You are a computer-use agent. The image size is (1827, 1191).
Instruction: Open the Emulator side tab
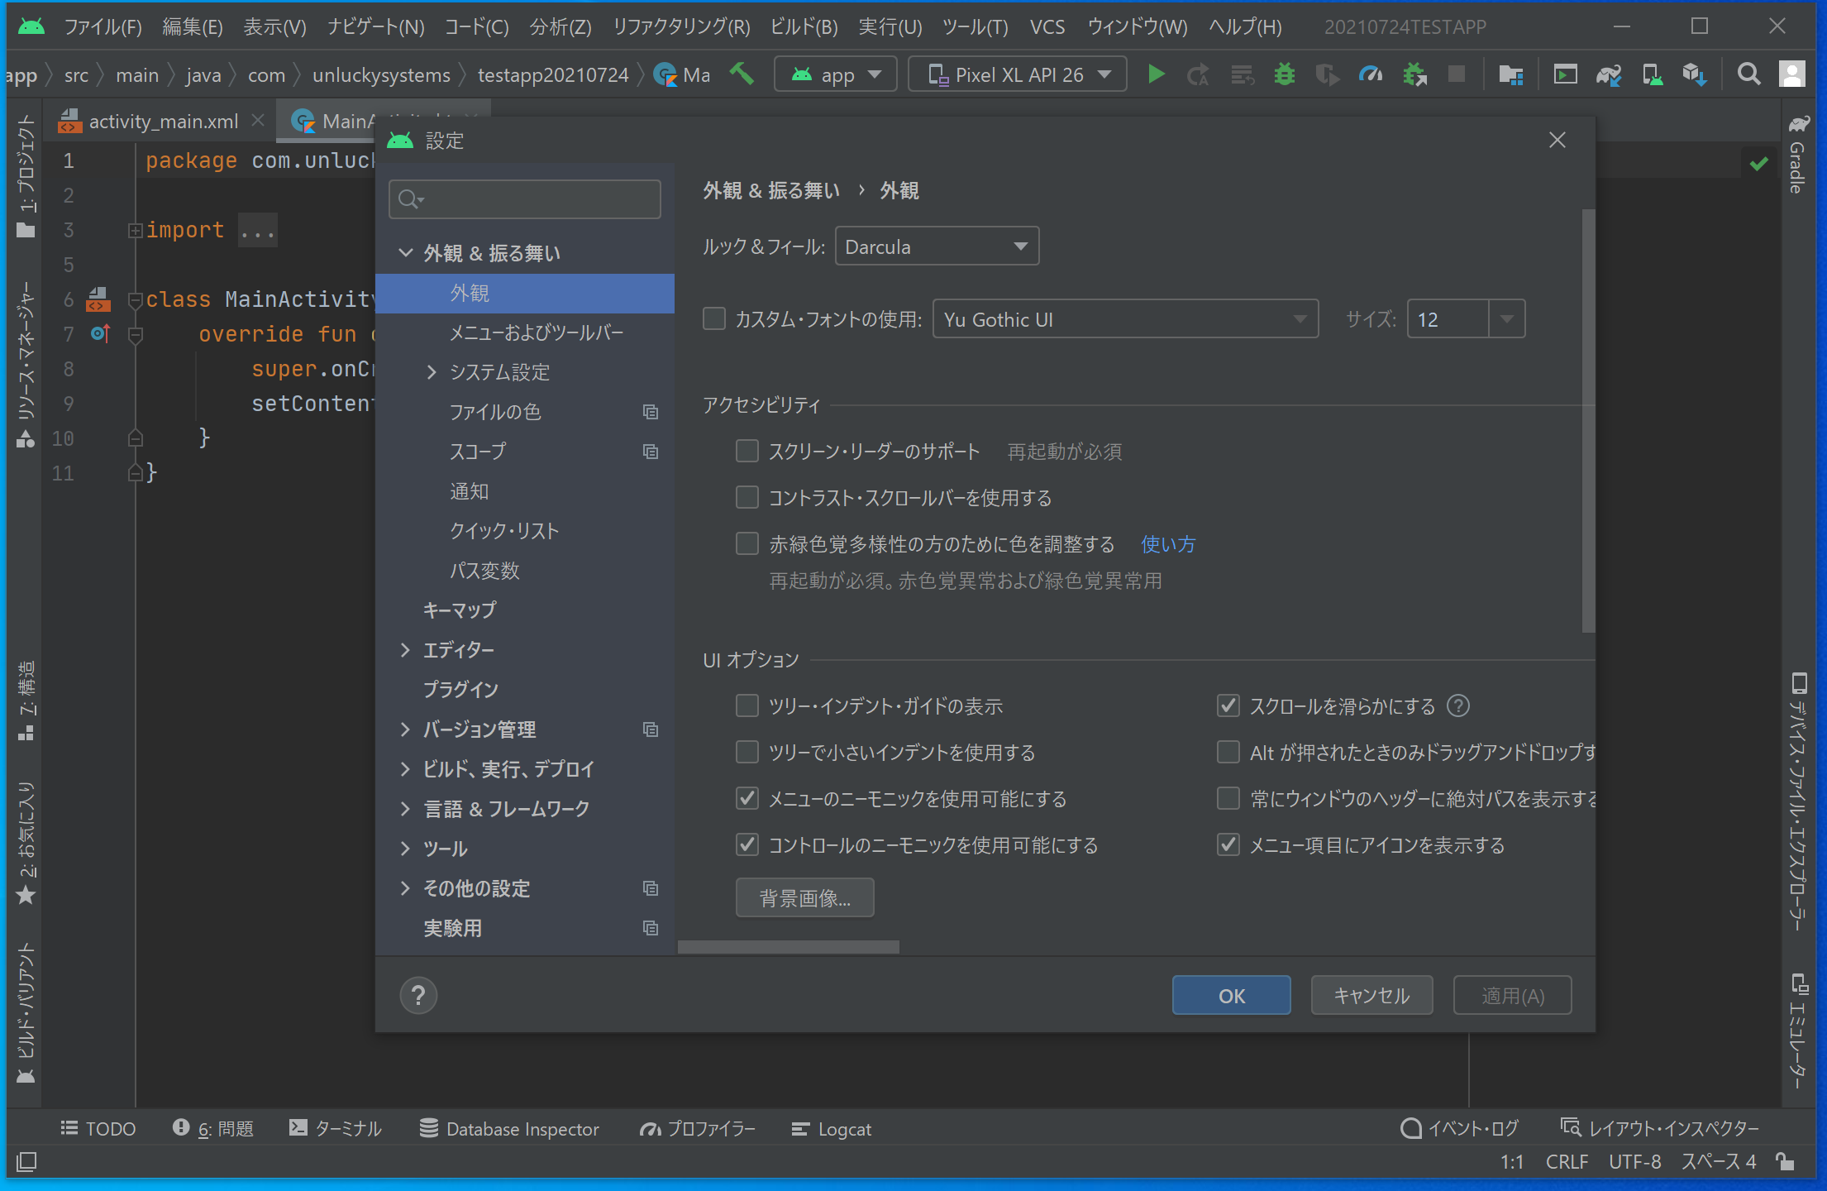point(1798,1032)
